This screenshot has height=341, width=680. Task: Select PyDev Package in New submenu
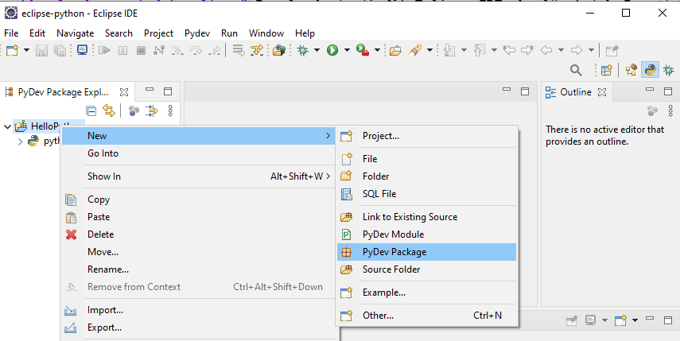tap(427, 252)
